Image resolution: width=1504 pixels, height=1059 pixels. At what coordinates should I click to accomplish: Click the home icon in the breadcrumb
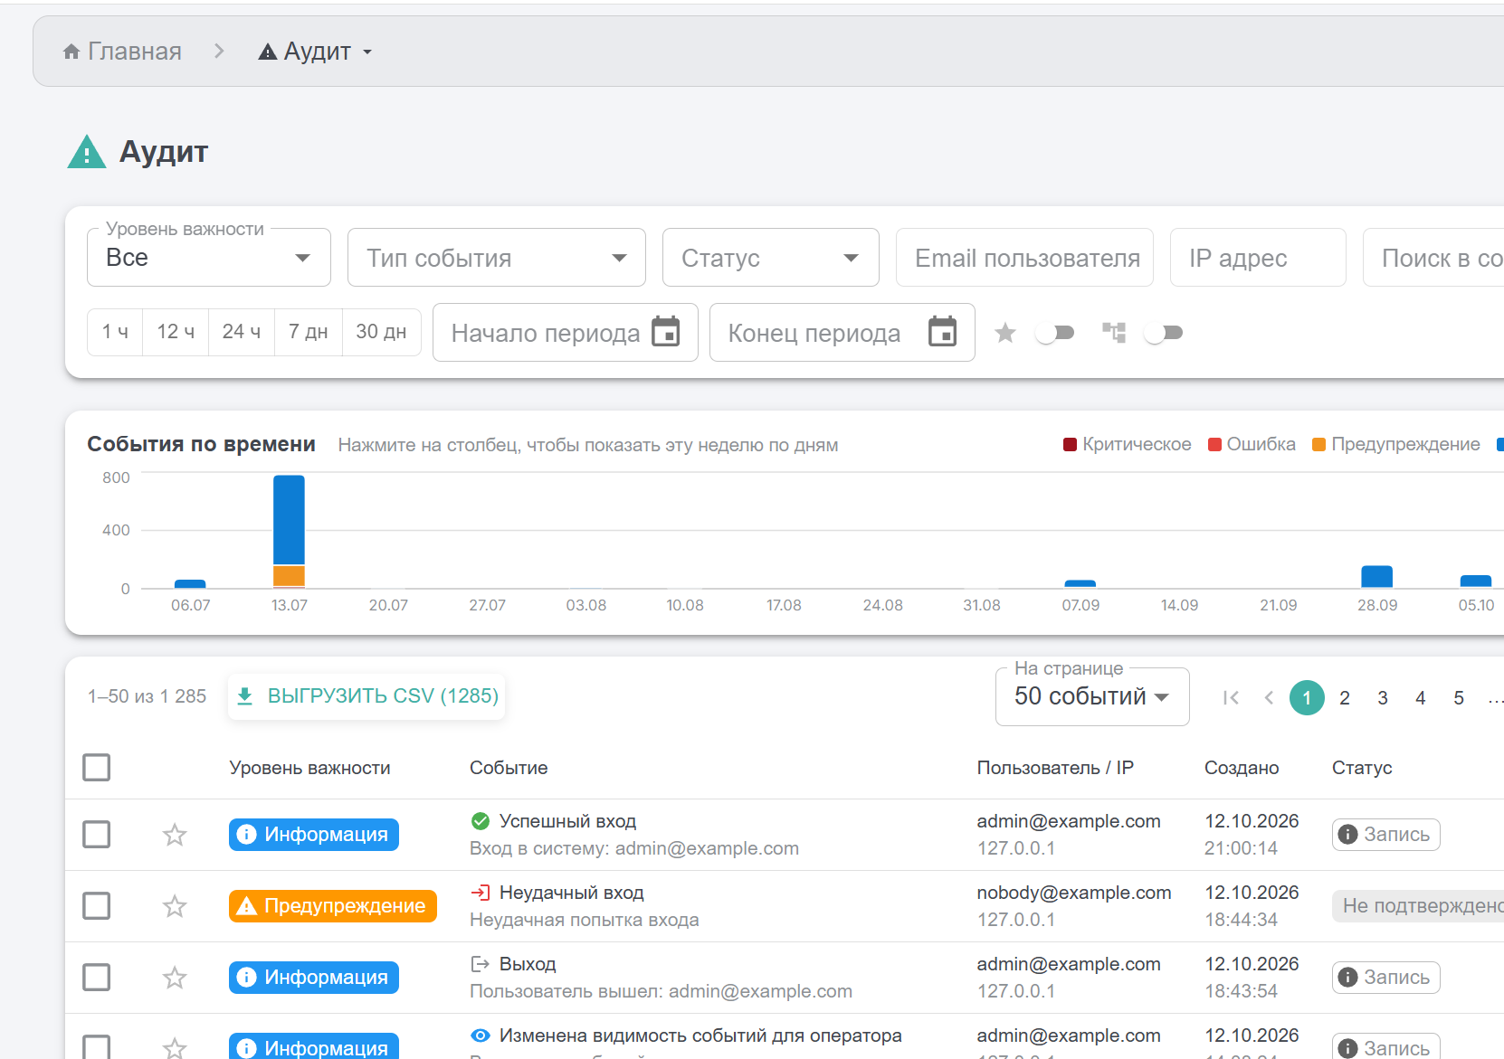(x=71, y=52)
